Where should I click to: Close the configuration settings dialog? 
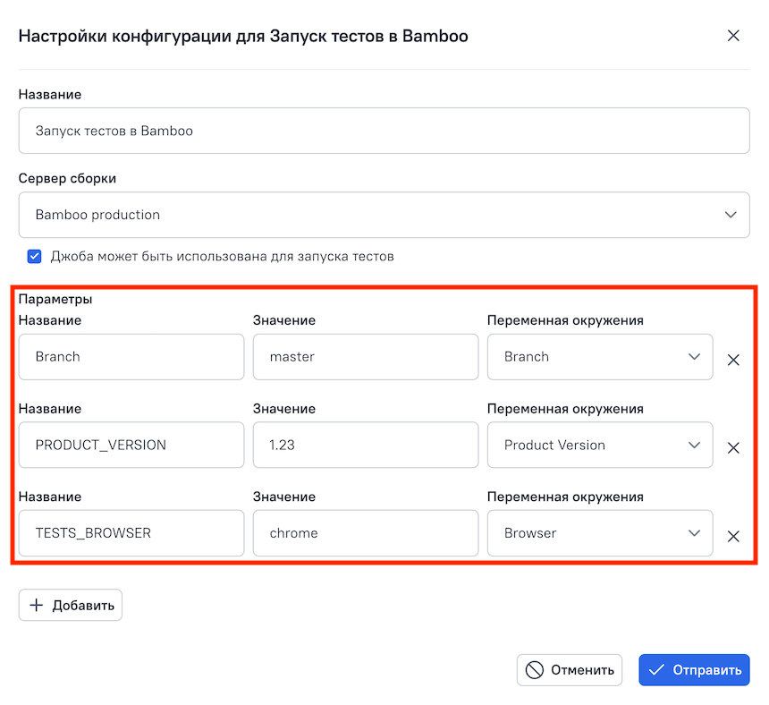pyautogui.click(x=733, y=36)
